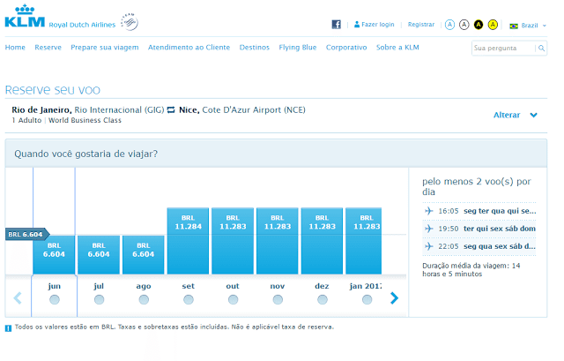Focus the Sua pergunta search field
Screen dimensions: 564x361
click(x=503, y=49)
